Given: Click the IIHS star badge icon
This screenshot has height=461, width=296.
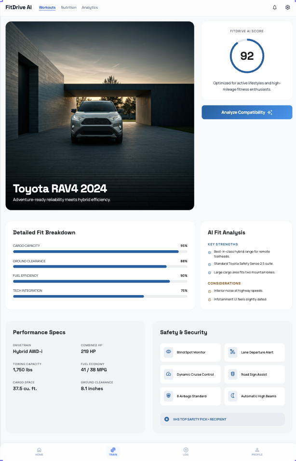Looking at the screenshot, I should tap(167, 419).
